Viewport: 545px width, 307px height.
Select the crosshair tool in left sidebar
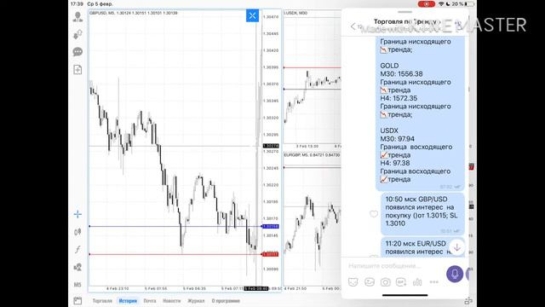tap(77, 214)
